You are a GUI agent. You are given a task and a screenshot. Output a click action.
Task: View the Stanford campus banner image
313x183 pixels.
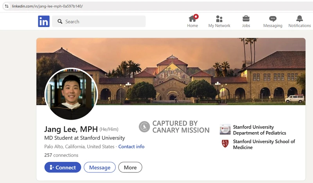171,72
